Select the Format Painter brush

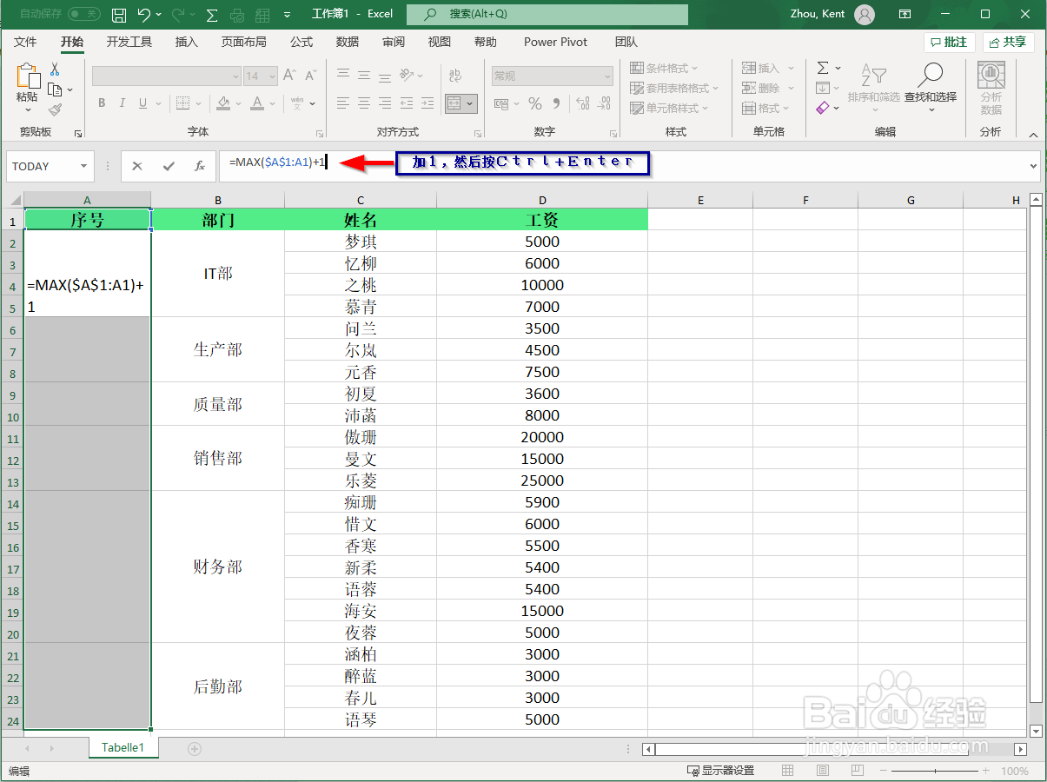click(56, 110)
